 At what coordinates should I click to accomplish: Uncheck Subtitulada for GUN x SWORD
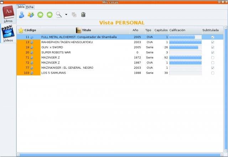[213, 47]
